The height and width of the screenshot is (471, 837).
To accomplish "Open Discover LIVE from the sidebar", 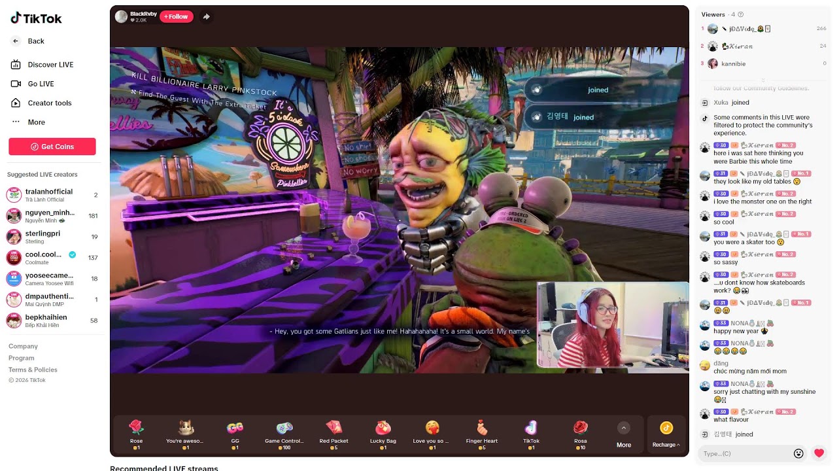I will [42, 65].
